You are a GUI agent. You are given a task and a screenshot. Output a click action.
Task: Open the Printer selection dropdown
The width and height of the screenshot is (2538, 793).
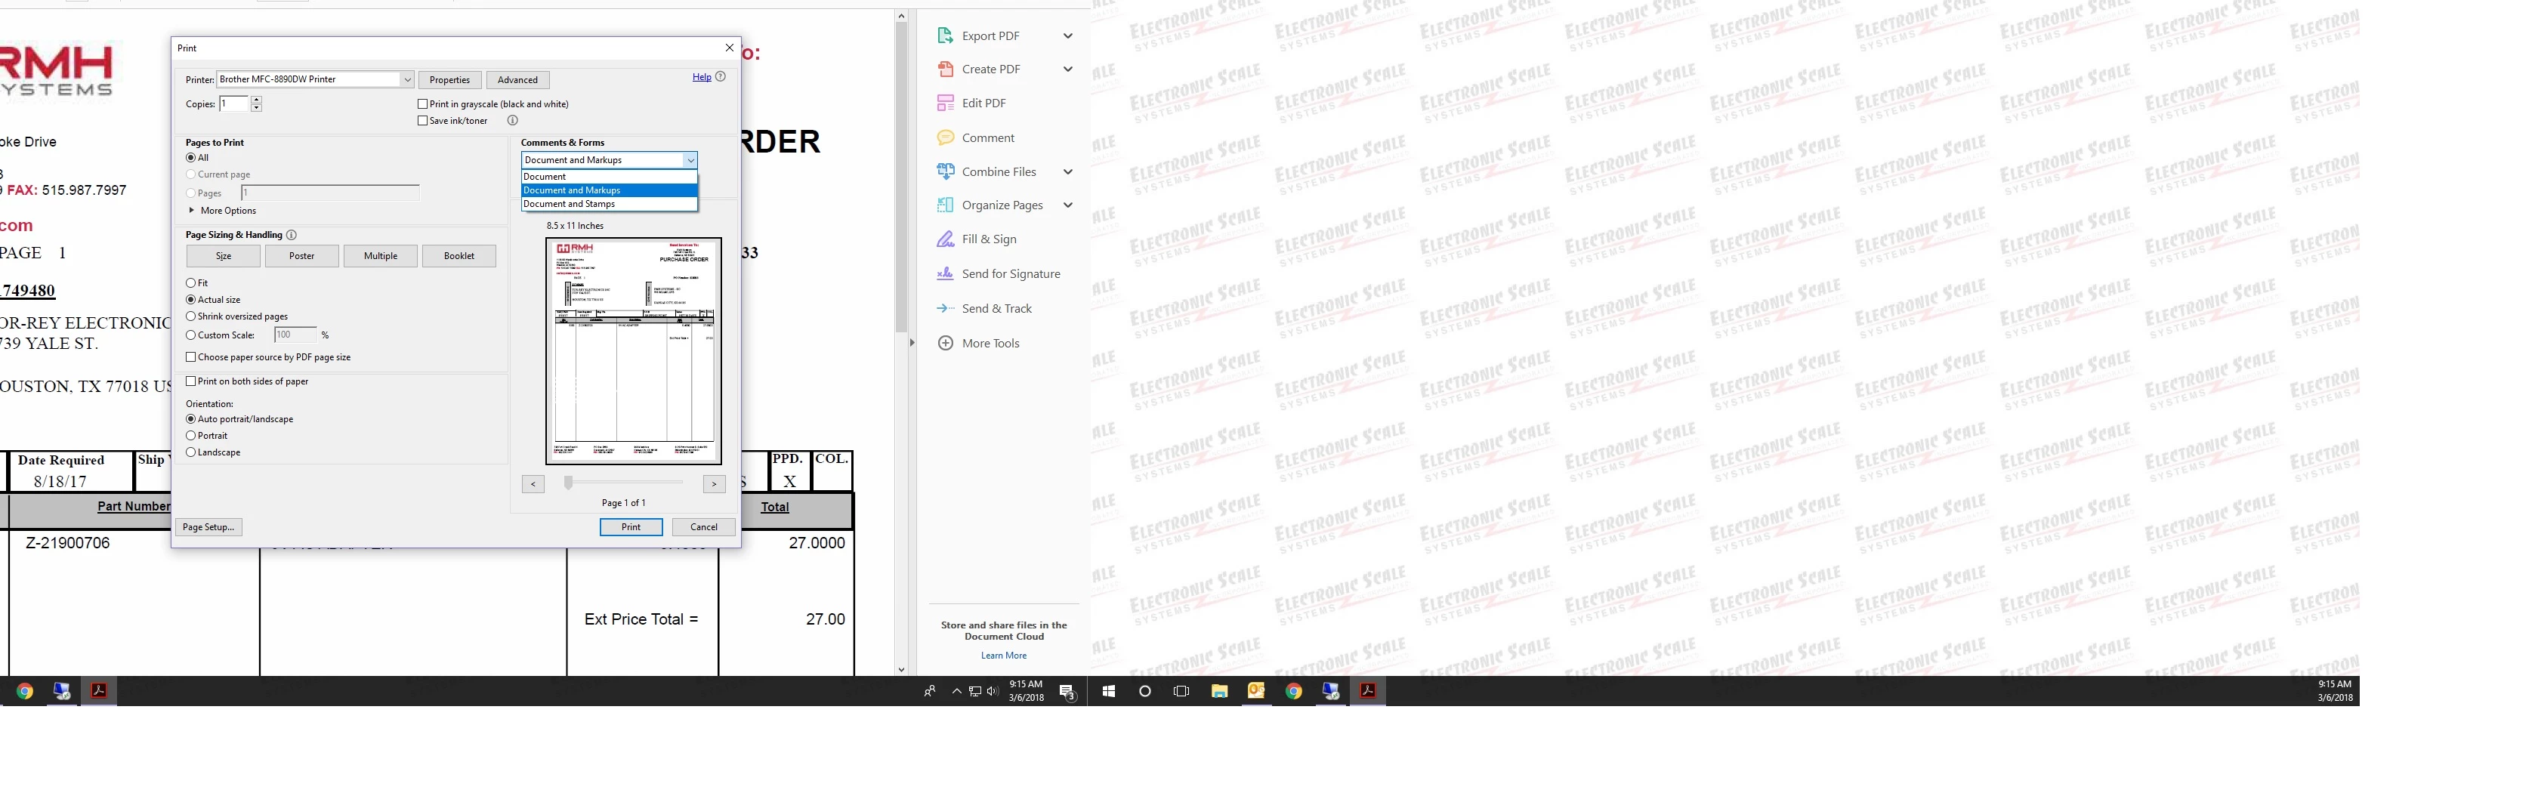pos(407,79)
